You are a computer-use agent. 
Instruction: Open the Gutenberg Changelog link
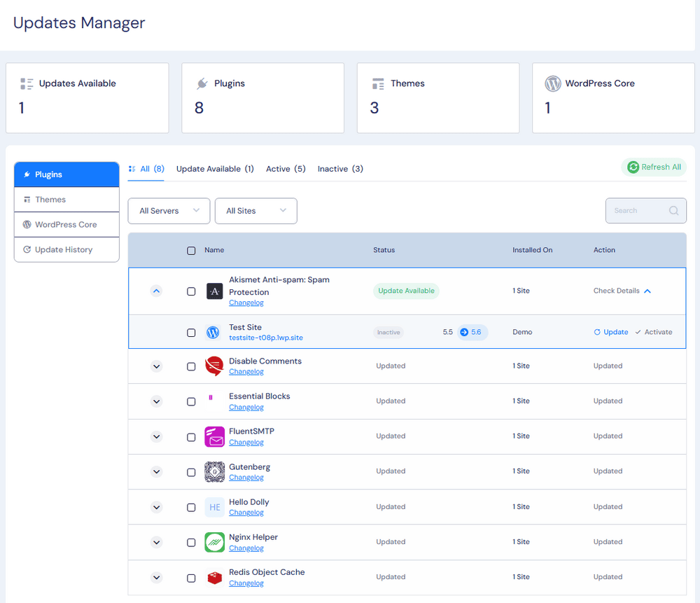tap(246, 478)
